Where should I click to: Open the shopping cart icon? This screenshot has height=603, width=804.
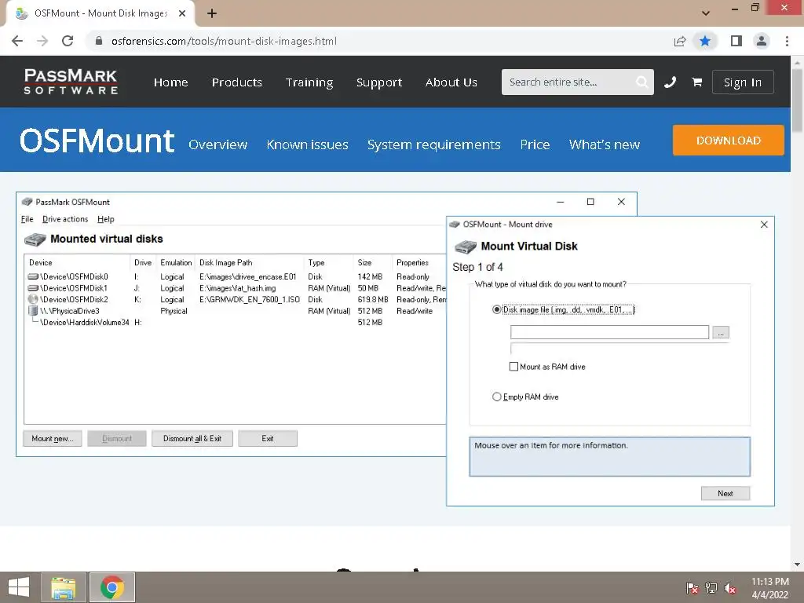pyautogui.click(x=697, y=82)
